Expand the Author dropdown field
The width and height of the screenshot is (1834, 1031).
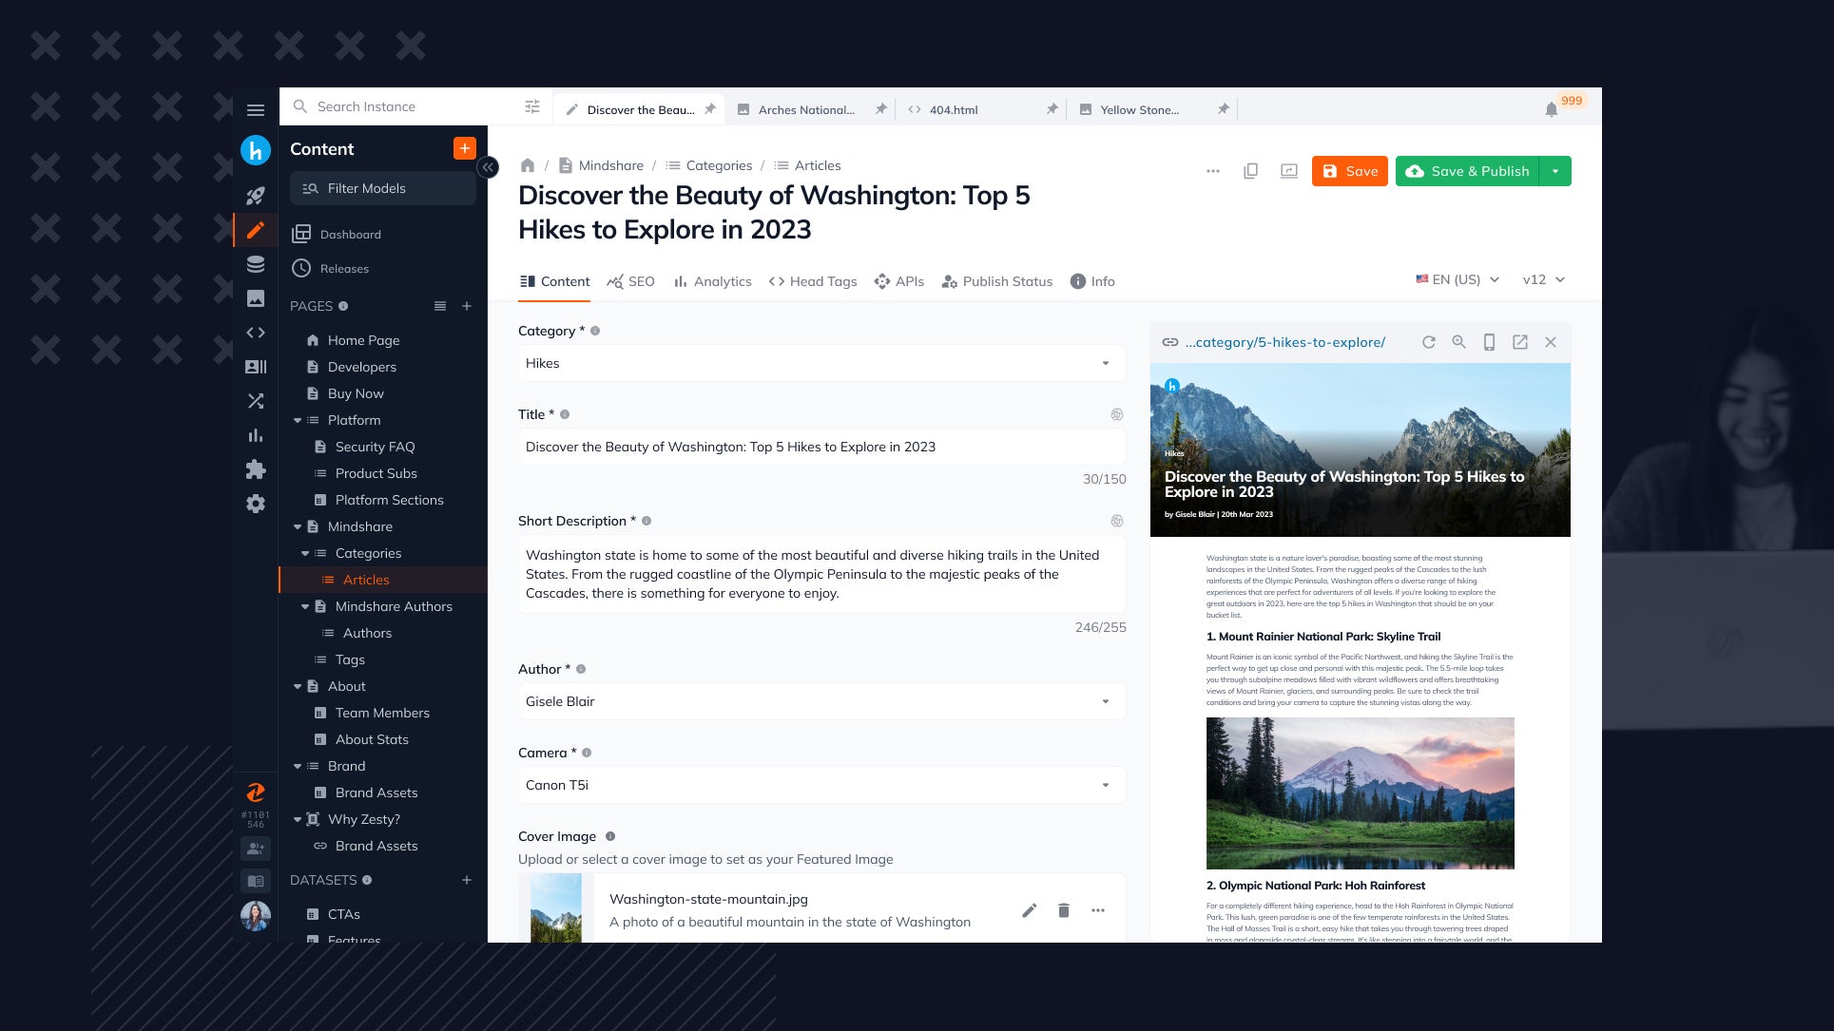(x=1105, y=701)
